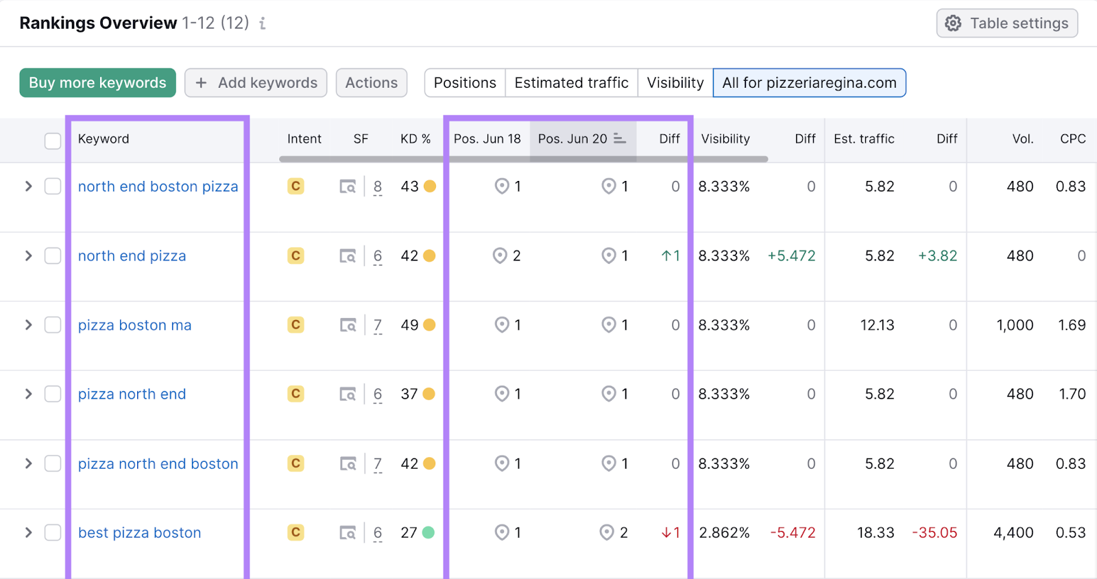The height and width of the screenshot is (579, 1097).
Task: Open the Actions menu button
Action: [x=371, y=83]
